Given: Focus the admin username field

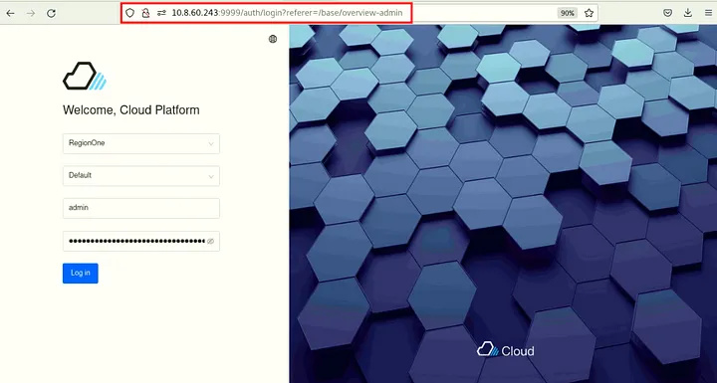Looking at the screenshot, I should pos(141,208).
